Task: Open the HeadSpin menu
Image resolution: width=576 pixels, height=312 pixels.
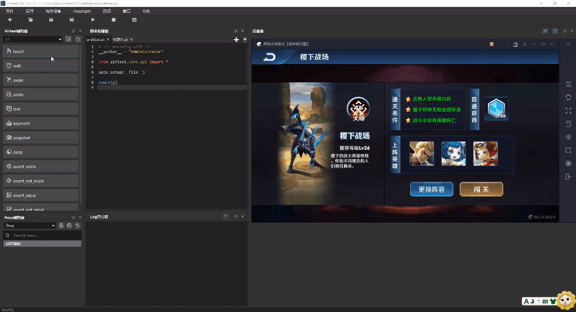Action: tap(82, 11)
